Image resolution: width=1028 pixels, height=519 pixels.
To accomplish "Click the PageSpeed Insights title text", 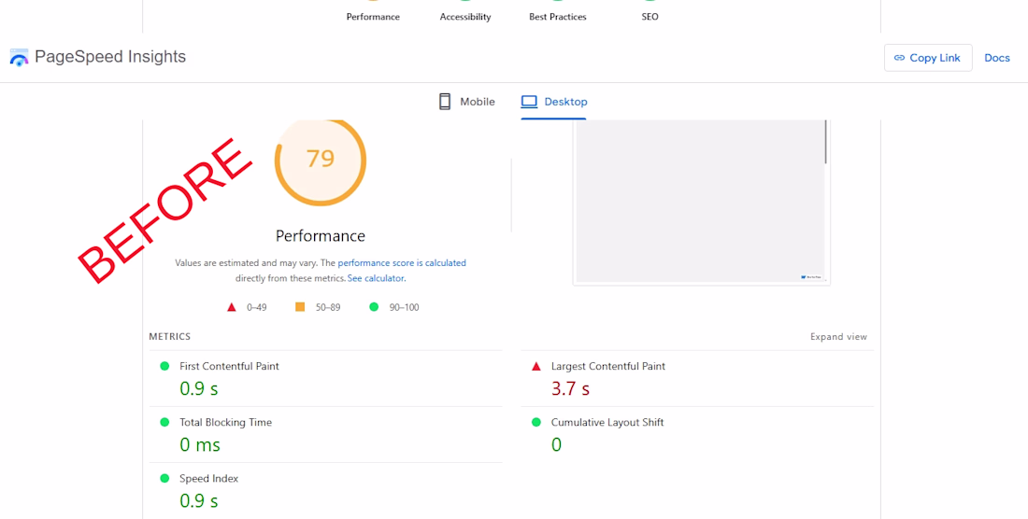I will pyautogui.click(x=110, y=57).
